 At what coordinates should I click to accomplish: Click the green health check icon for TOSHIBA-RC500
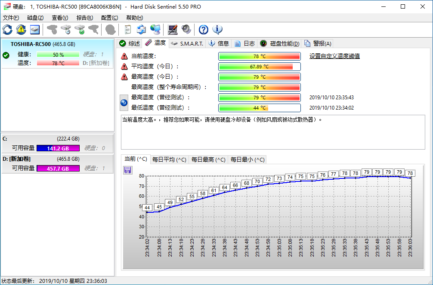click(x=6, y=55)
